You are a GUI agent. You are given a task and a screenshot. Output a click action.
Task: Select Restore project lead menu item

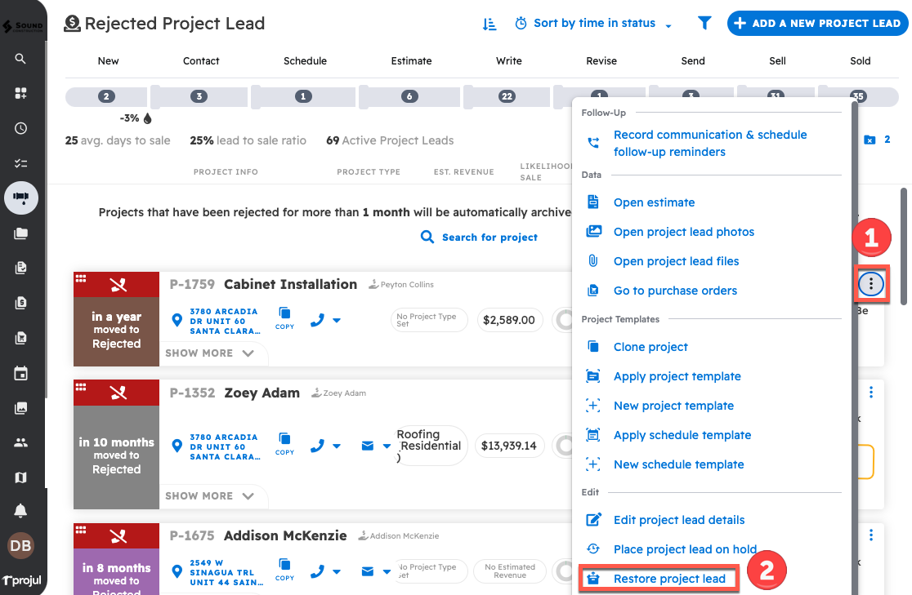click(x=668, y=579)
